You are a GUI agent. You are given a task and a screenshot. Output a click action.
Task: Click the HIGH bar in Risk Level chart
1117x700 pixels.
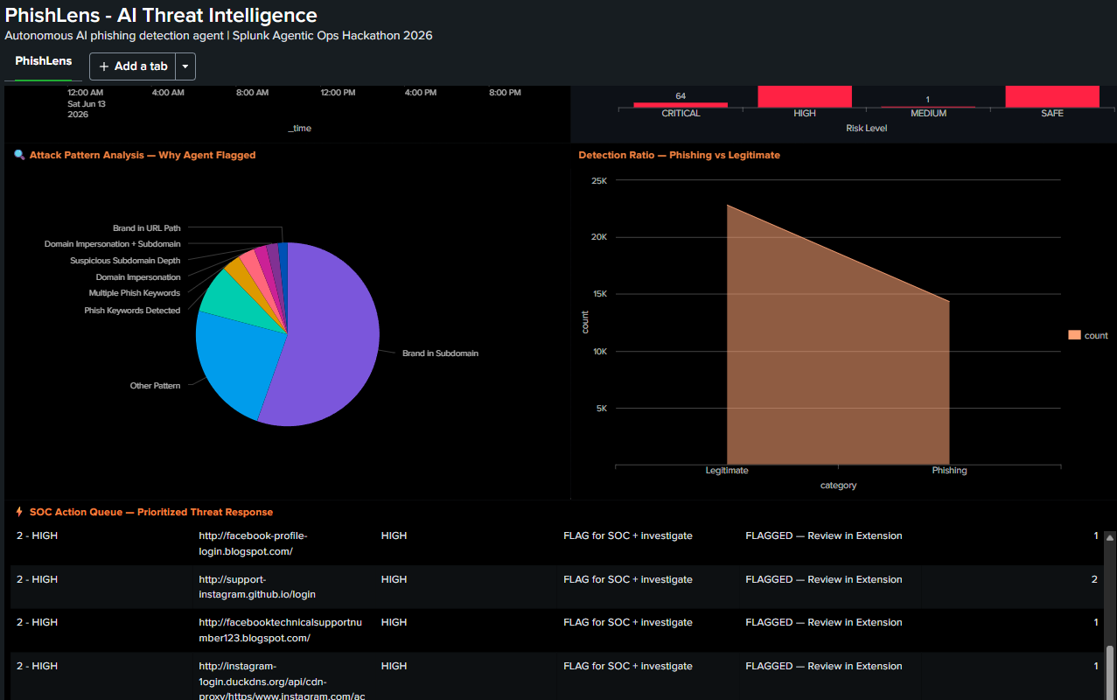click(x=805, y=96)
